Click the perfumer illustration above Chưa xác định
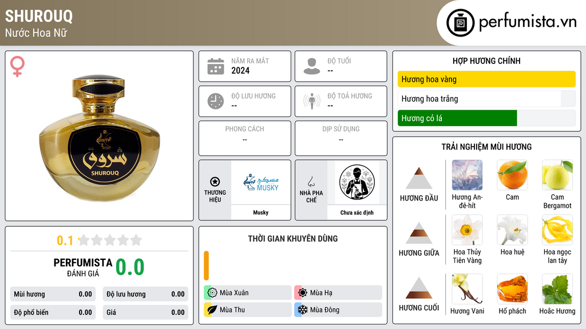 pyautogui.click(x=357, y=182)
